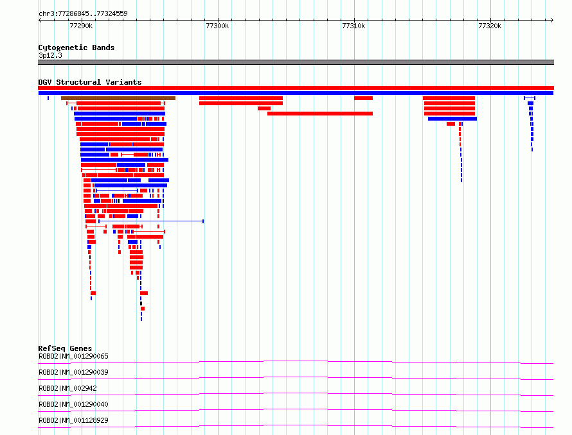Select the brown structural variant bar
The image size is (572, 435).
click(x=118, y=98)
